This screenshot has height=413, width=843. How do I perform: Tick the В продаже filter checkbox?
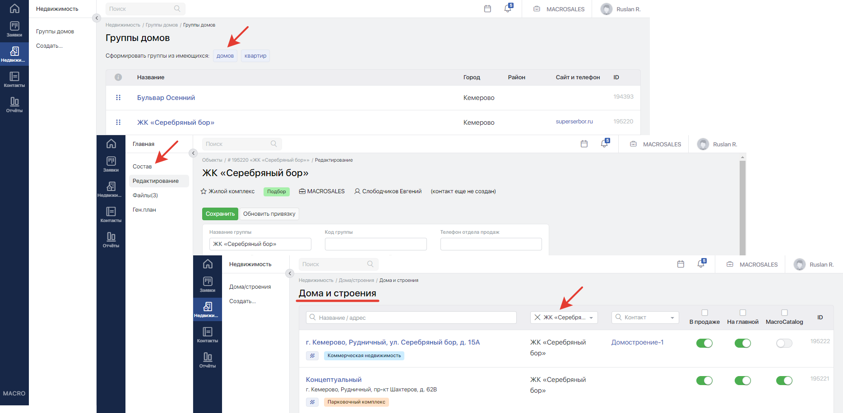click(704, 313)
